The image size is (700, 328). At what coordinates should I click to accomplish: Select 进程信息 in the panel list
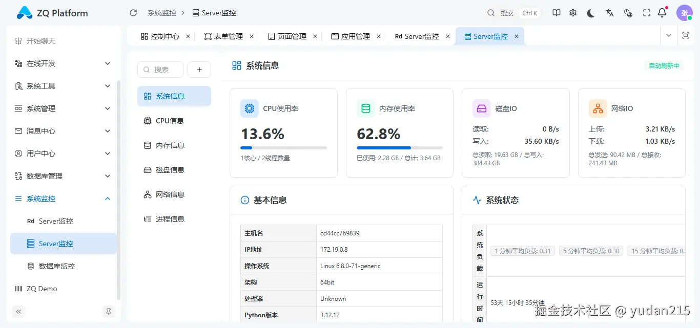coord(174,219)
